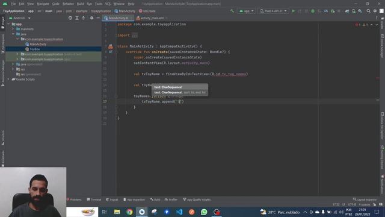Expand the manifests folder
385x217 pixels.
(x=13, y=29)
